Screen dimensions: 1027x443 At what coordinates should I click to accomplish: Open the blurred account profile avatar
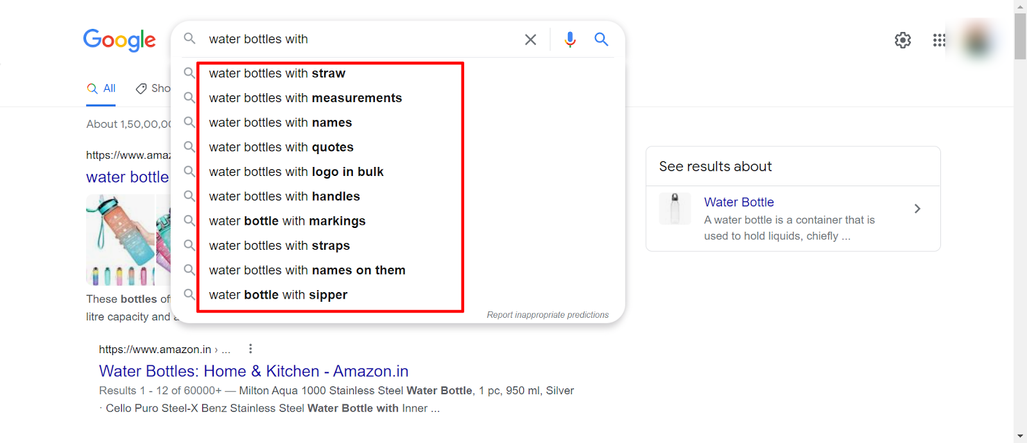(x=978, y=40)
